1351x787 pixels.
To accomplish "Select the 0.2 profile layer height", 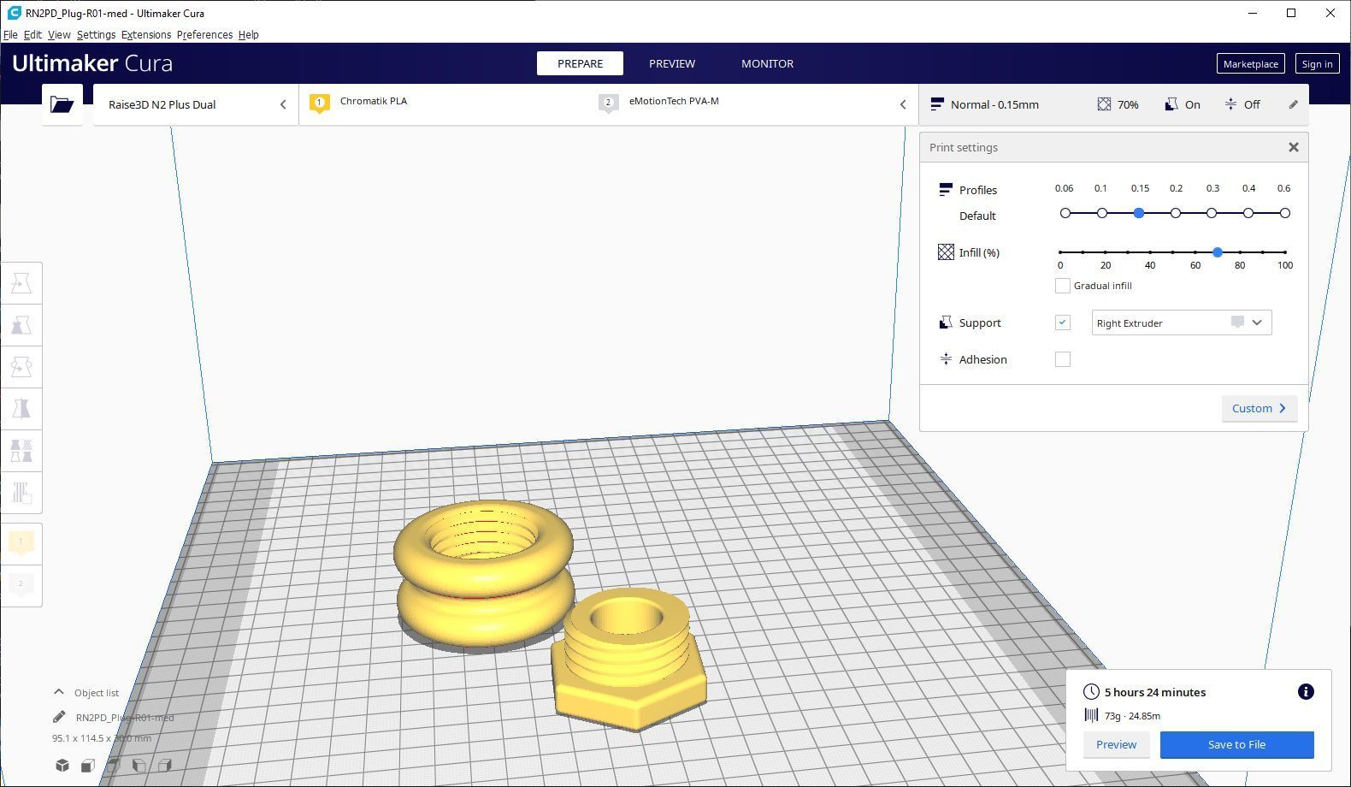I will click(1176, 213).
